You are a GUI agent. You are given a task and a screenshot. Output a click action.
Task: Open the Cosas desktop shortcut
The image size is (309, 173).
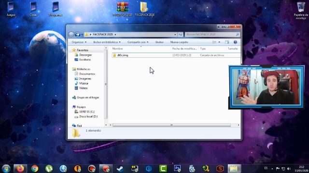(x=33, y=9)
